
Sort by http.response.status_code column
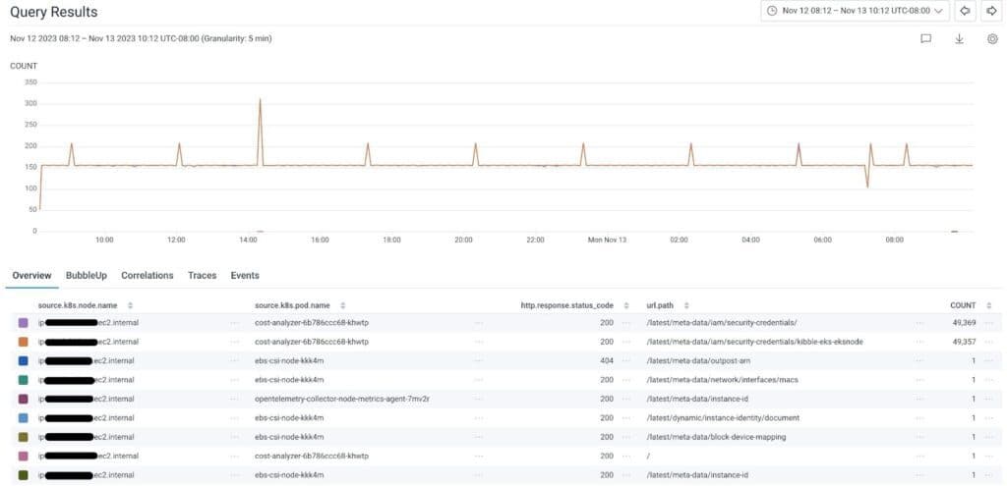(x=625, y=305)
